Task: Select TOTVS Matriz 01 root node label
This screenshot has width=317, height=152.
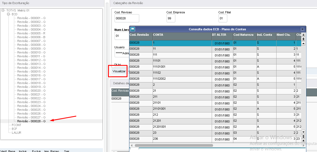Action: (x=18, y=10)
